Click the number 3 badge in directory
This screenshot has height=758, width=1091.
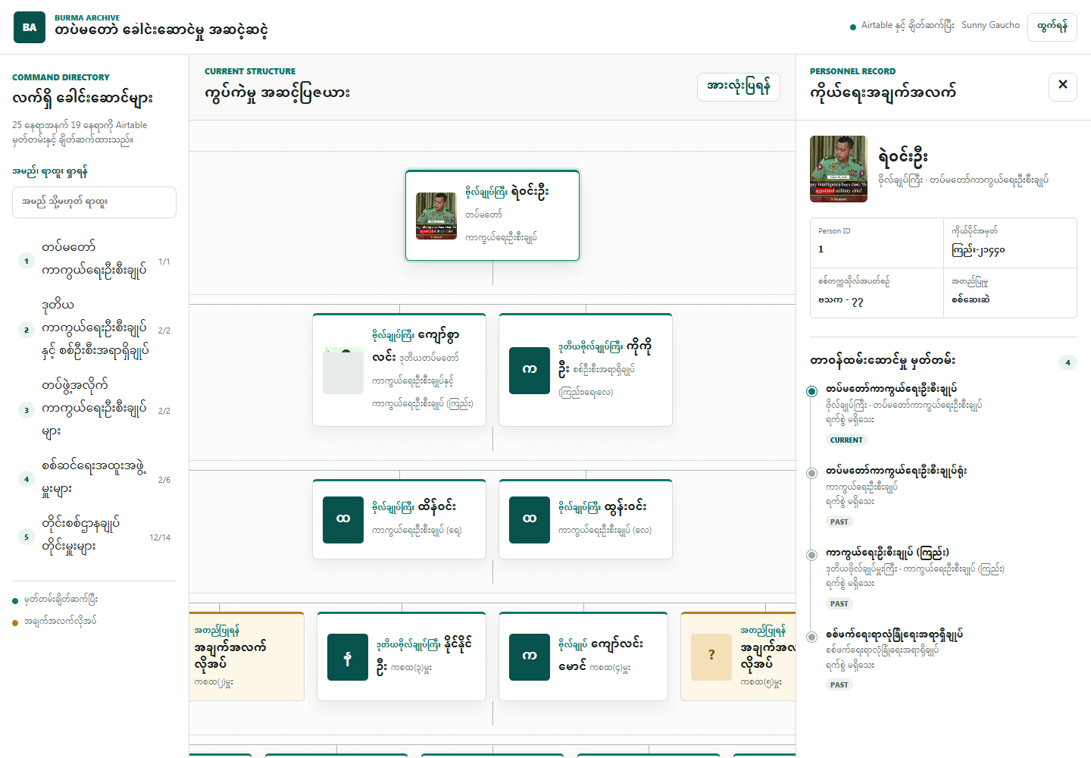(x=27, y=410)
